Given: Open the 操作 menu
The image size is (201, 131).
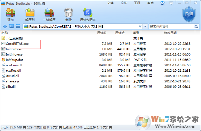Looking at the screenshot, I should [x=124, y=3].
